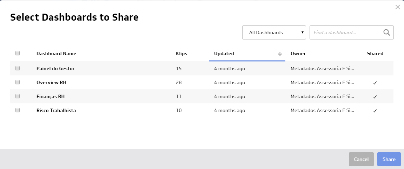Toggle the select-all checkbox in header
This screenshot has height=169, width=404.
pyautogui.click(x=18, y=53)
